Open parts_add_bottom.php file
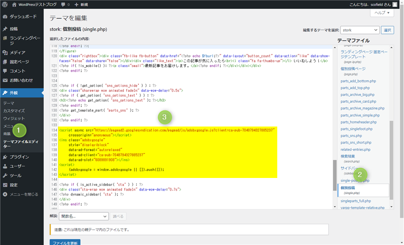The image size is (404, 245). coord(358,81)
